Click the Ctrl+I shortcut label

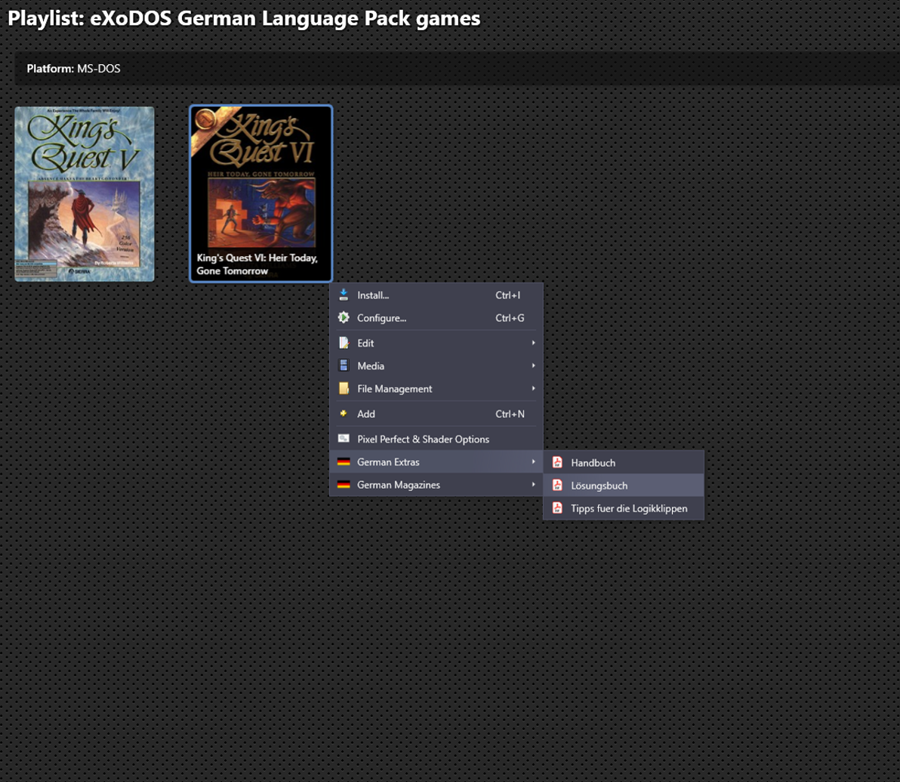[508, 295]
